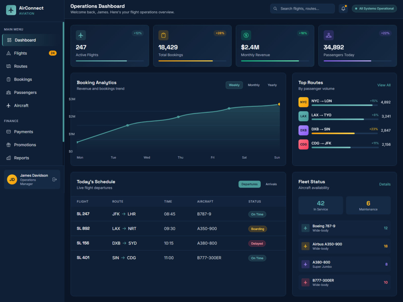The image size is (403, 302).
Task: Click the DXB route badge
Action: [303, 130]
